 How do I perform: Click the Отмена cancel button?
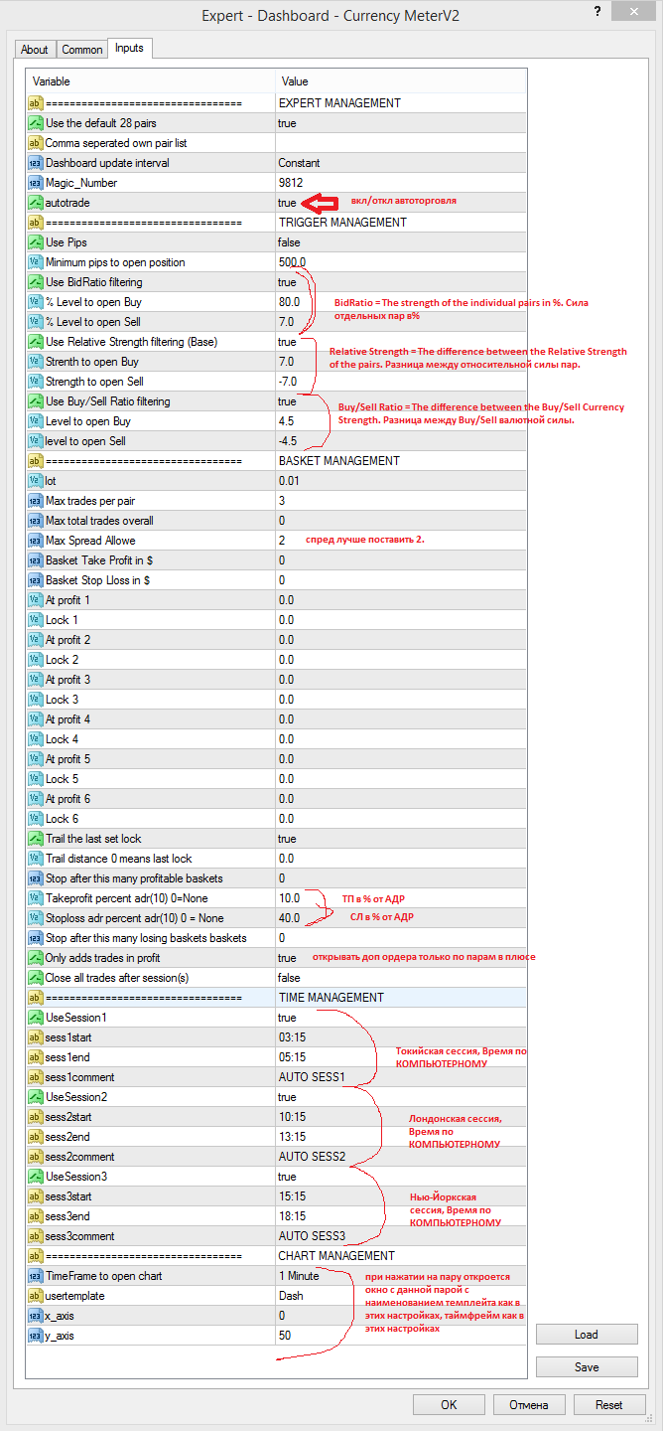point(529,1405)
